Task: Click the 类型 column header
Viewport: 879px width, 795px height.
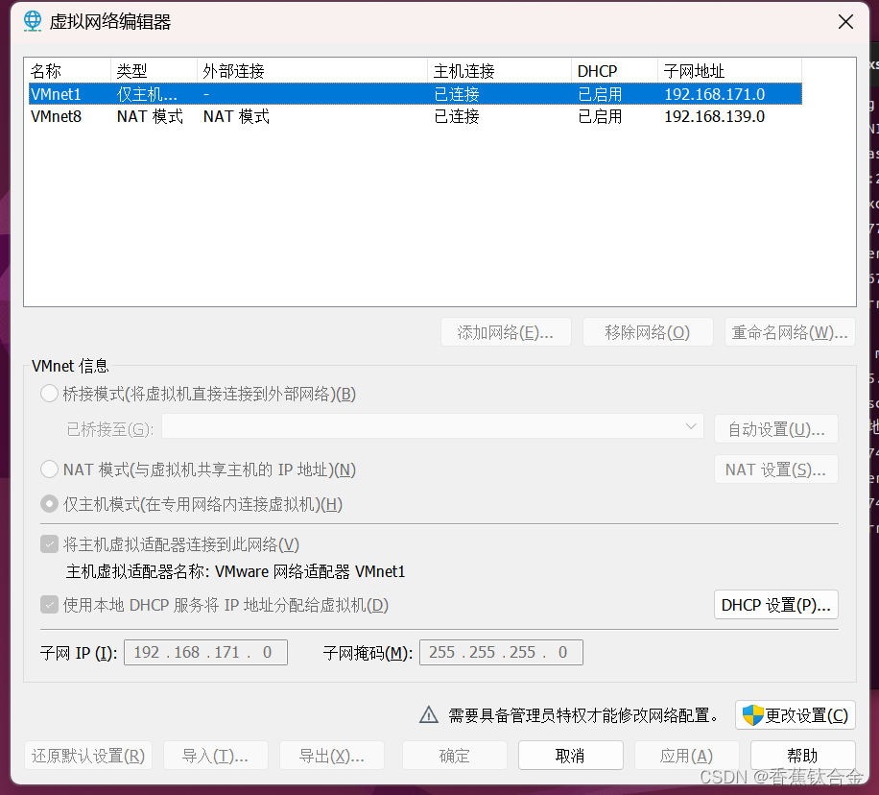Action: point(154,71)
